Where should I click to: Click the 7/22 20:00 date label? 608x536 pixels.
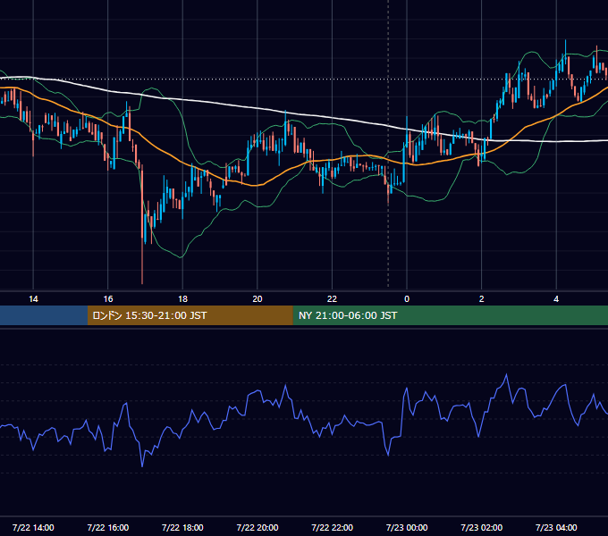point(258,527)
